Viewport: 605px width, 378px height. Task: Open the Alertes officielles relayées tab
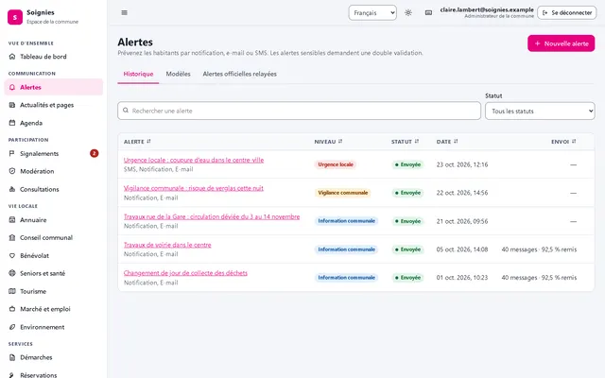coord(239,74)
